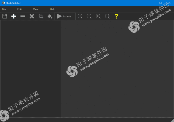
Task: Zoom in with the magnifier plus icon
Action: pyautogui.click(x=80, y=16)
